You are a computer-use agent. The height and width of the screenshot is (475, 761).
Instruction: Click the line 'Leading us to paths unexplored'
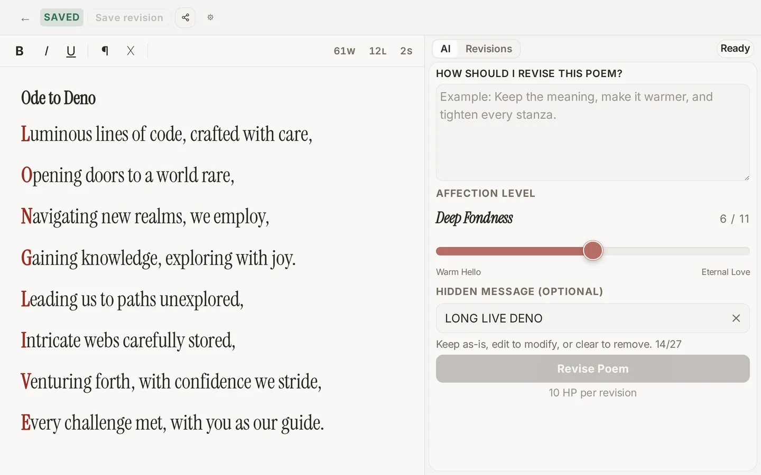click(x=132, y=299)
